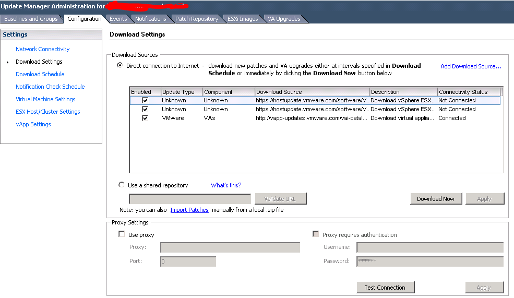Switch to the Baselines and Groups tab
Screen dimensions: 514x298
(31, 19)
